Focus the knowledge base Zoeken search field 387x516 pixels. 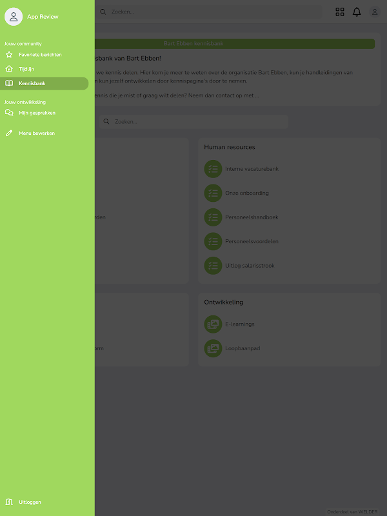[193, 122]
